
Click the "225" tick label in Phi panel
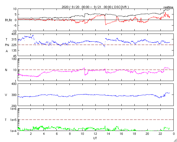coord(14,45)
